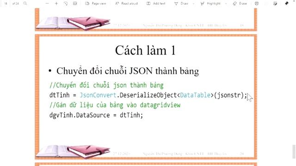Select the Erase tool
The image size is (296, 166).
tap(240, 3)
